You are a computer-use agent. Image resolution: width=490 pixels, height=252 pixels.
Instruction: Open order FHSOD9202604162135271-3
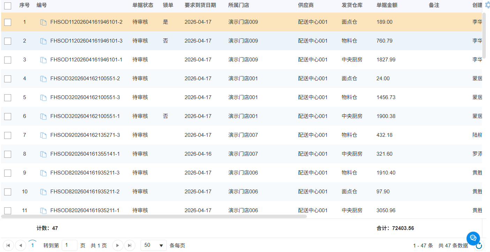[x=85, y=135]
